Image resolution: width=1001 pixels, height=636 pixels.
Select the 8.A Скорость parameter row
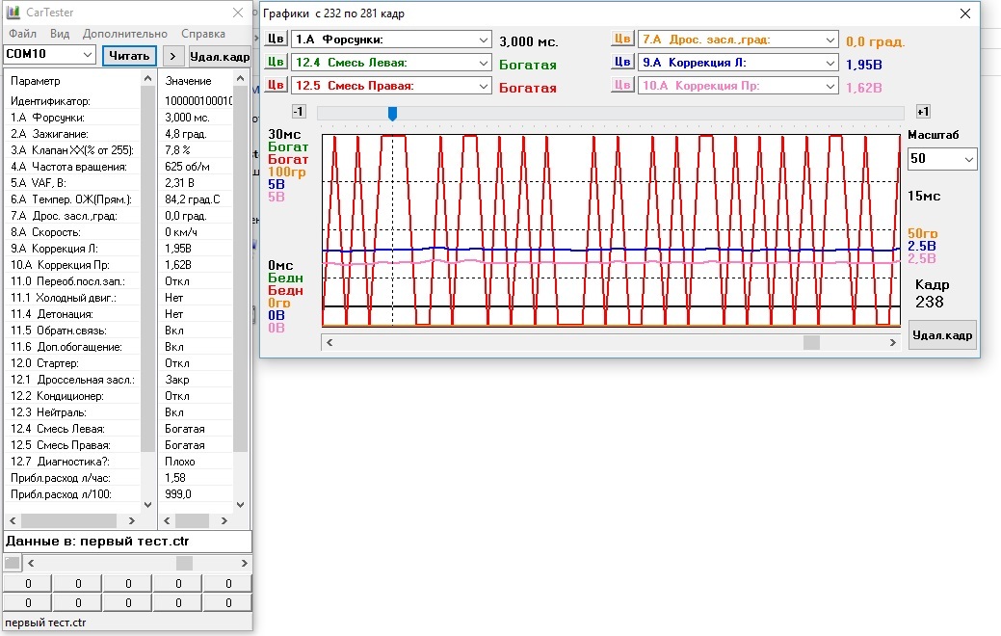[73, 232]
